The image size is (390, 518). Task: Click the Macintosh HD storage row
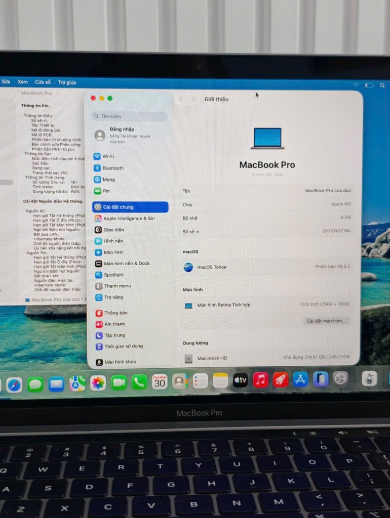(266, 358)
